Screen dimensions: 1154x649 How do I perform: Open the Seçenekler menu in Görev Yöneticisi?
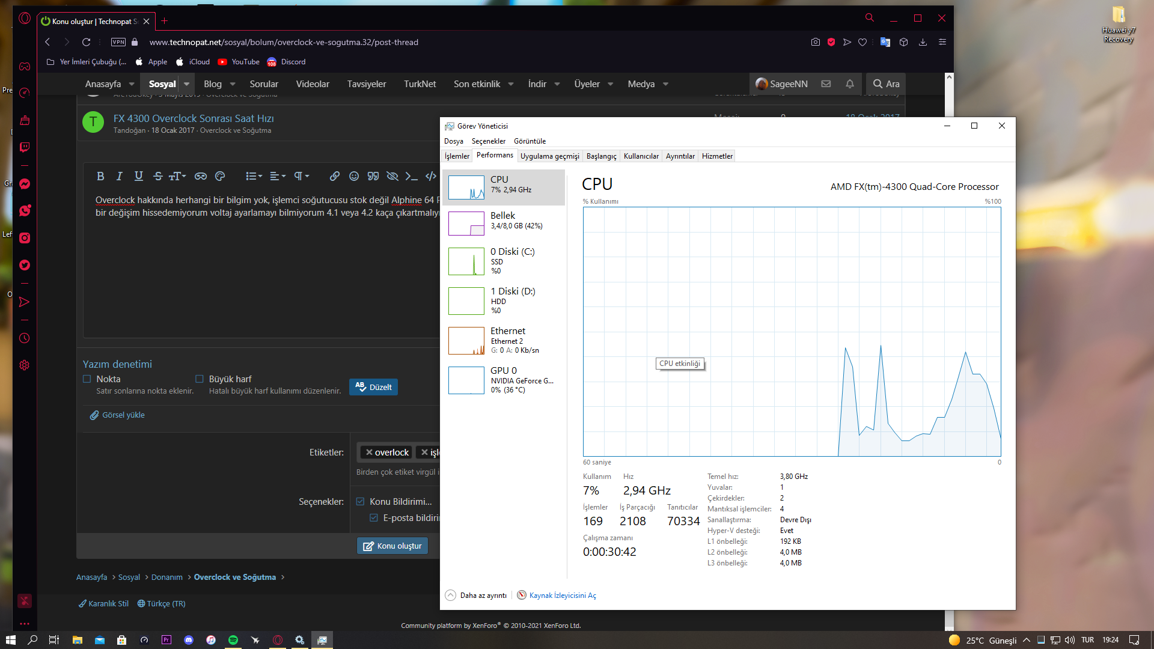click(x=488, y=141)
